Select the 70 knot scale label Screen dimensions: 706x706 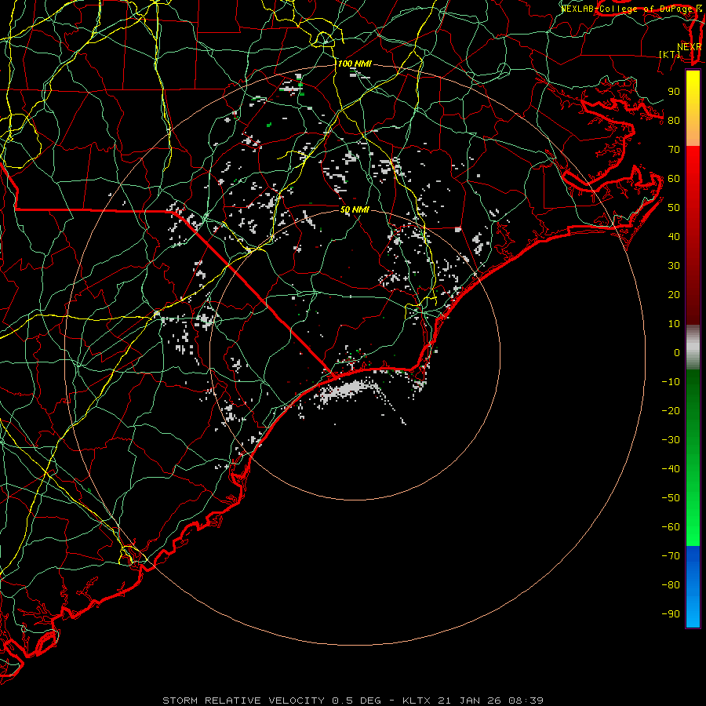coord(674,150)
